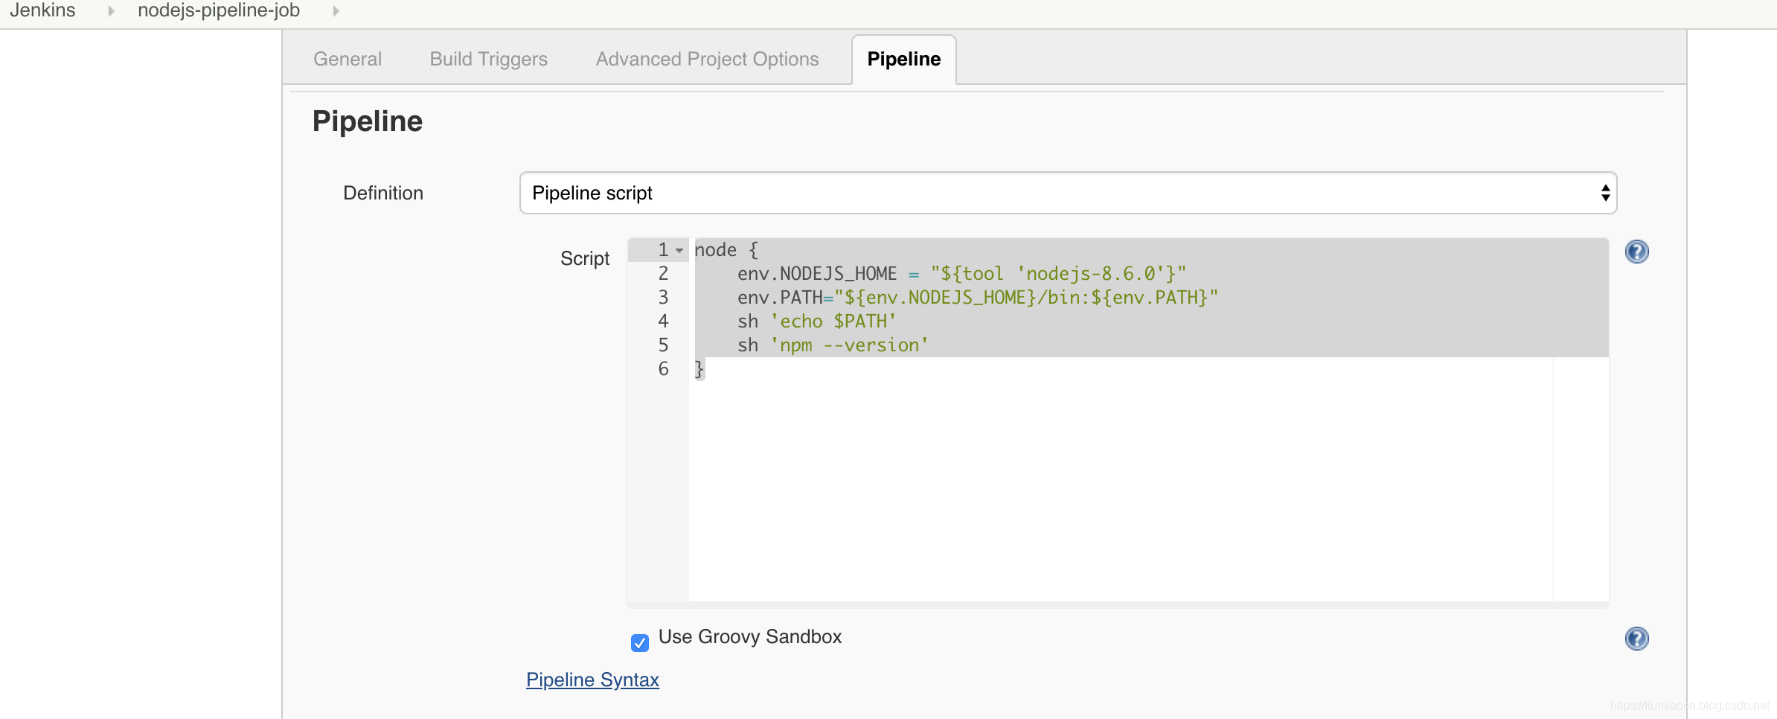Image resolution: width=1777 pixels, height=719 pixels.
Task: Click the Definition label
Action: pos(383,193)
